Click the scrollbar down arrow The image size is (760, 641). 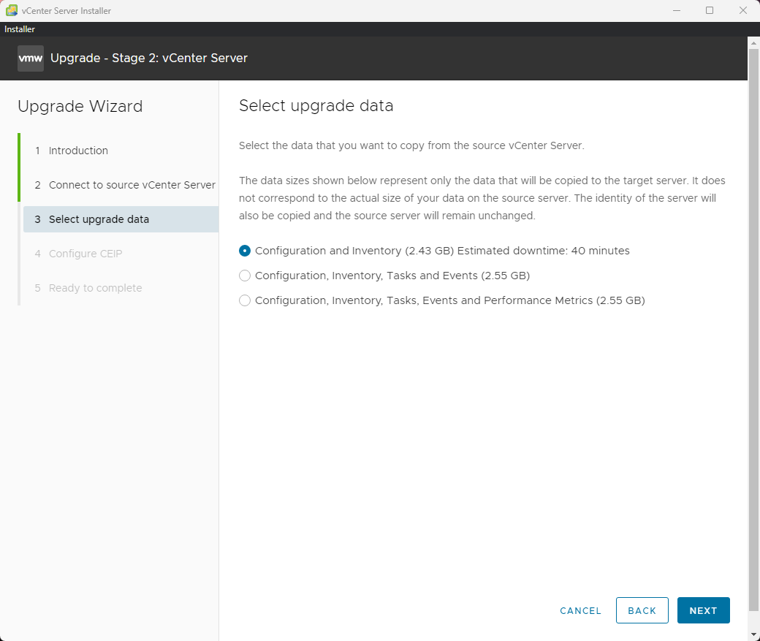(x=753, y=634)
